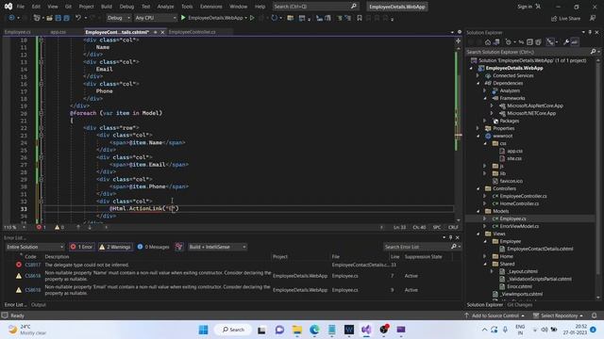
Task: Toggle the 0 Messages filter button
Action: (153, 247)
